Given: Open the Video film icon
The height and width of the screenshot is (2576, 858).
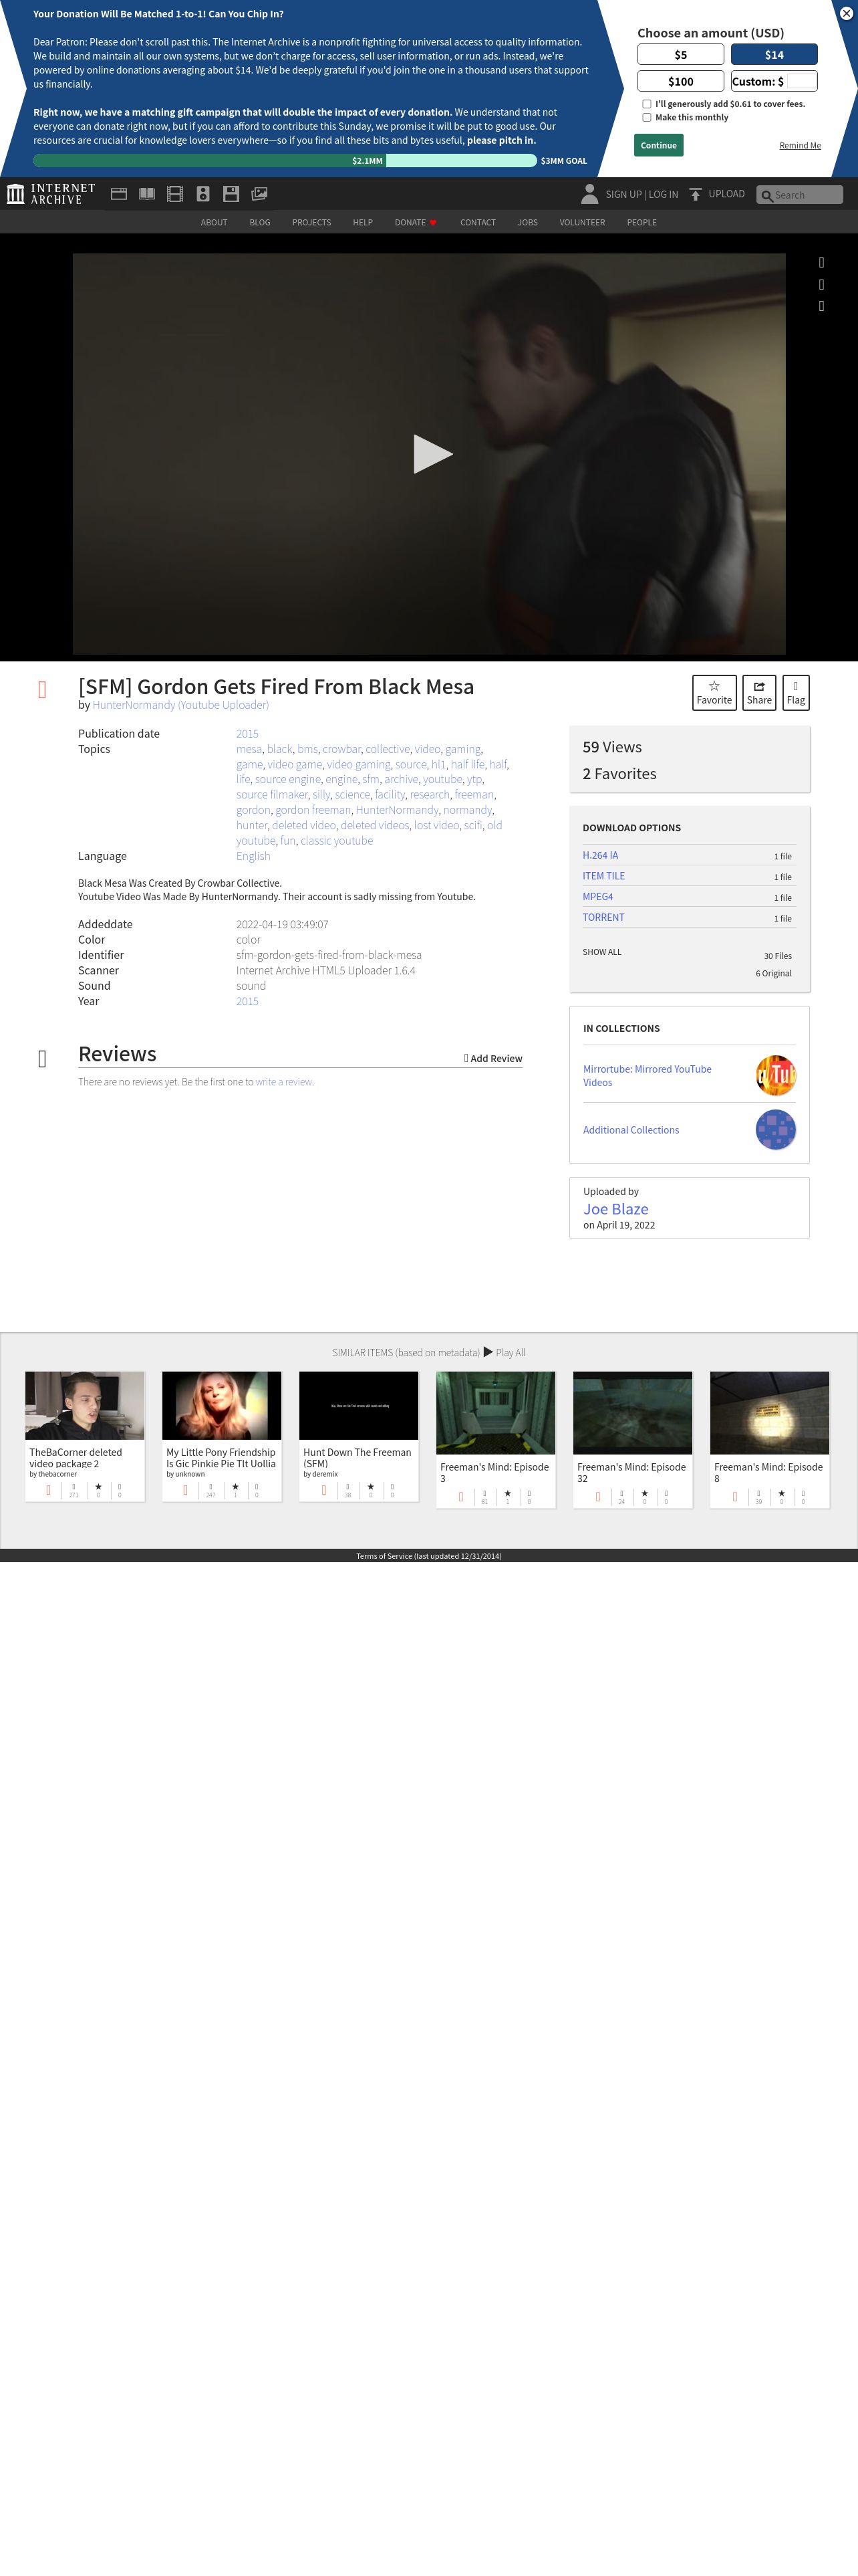Looking at the screenshot, I should point(175,194).
